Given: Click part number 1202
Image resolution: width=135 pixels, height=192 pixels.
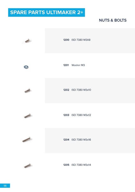Looking at the screenshot, I should (66, 90).
